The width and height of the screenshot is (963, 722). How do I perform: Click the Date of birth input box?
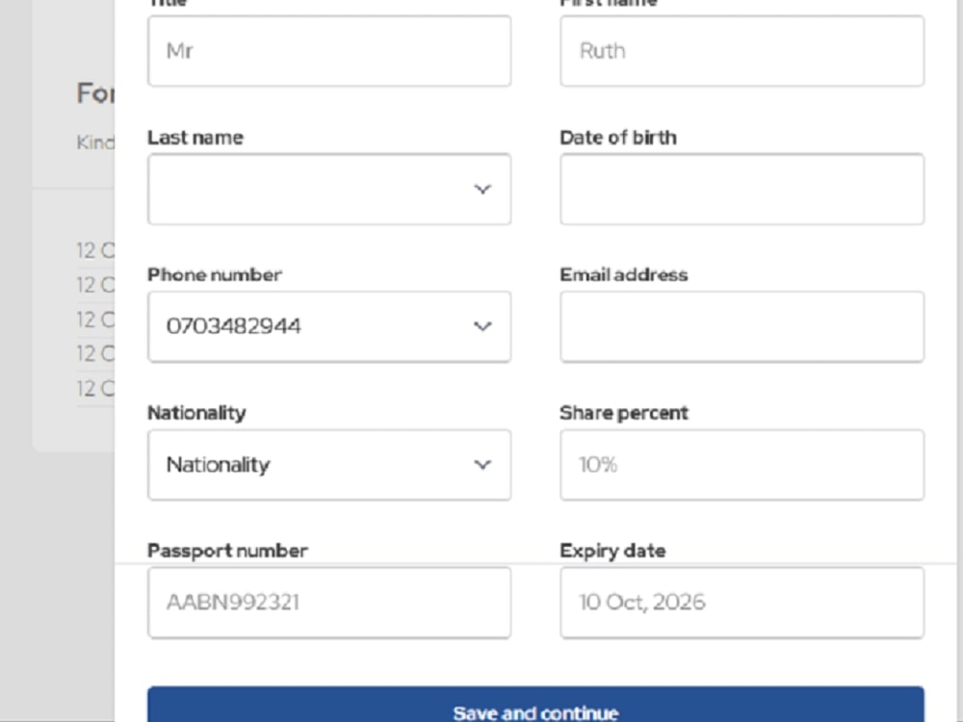(742, 190)
